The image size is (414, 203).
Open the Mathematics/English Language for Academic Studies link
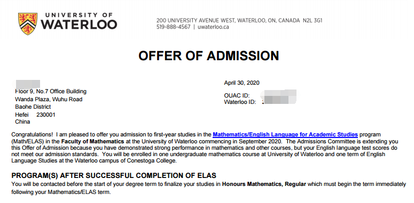285,135
